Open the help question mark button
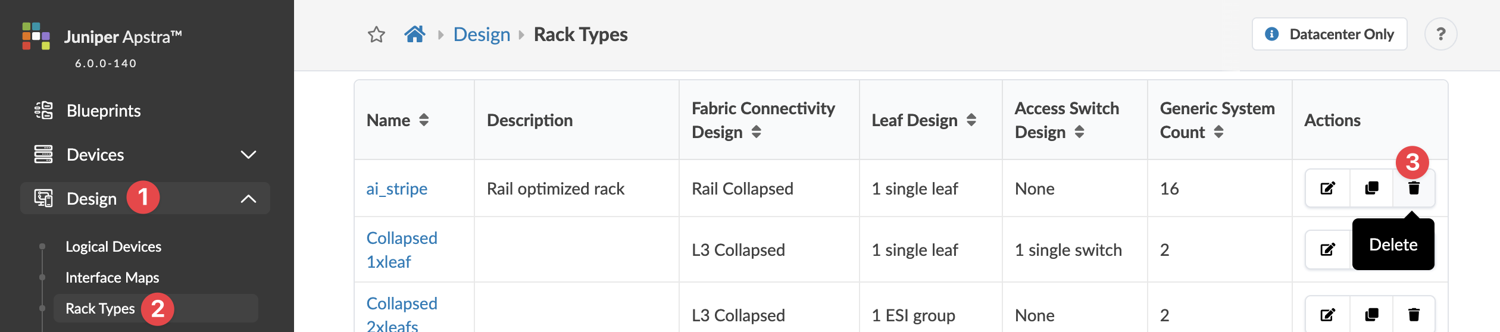 tap(1440, 35)
